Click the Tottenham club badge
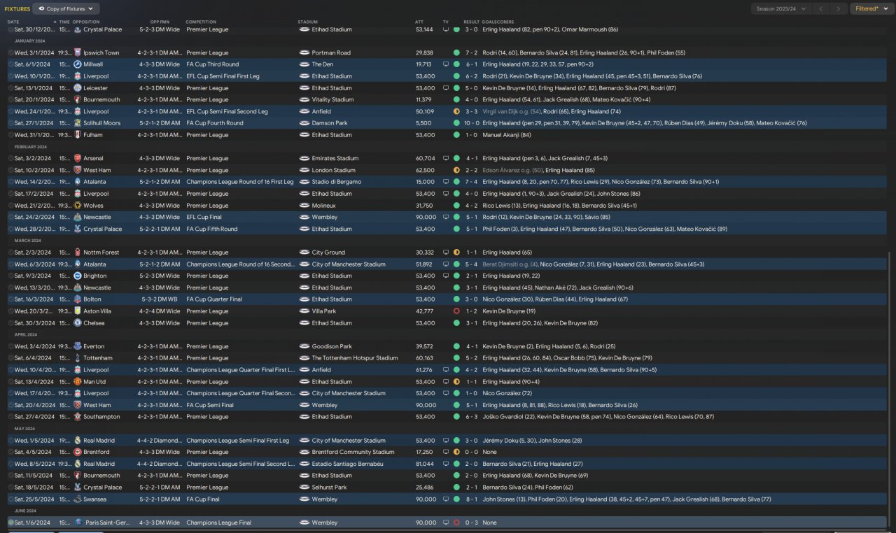This screenshot has height=533, width=896. pyautogui.click(x=77, y=358)
